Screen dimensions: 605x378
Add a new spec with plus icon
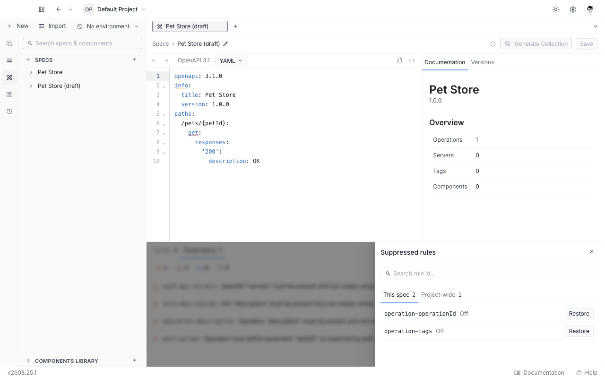[x=135, y=60]
